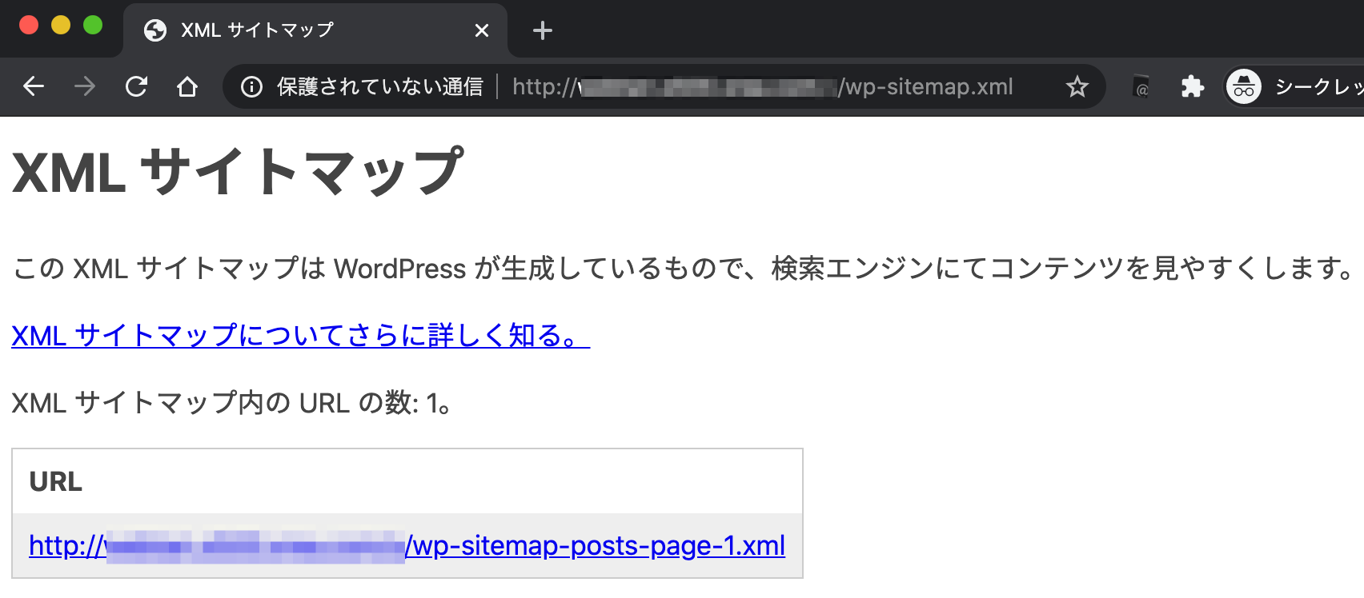Reload the sitemap page
The width and height of the screenshot is (1364, 598).
(136, 86)
